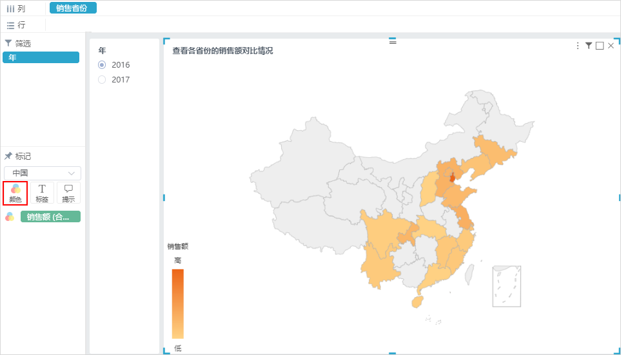
Task: Click the 销售省份 column pill
Action: click(x=73, y=8)
